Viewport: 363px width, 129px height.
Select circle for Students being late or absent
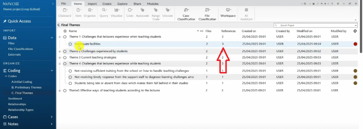[71, 83]
